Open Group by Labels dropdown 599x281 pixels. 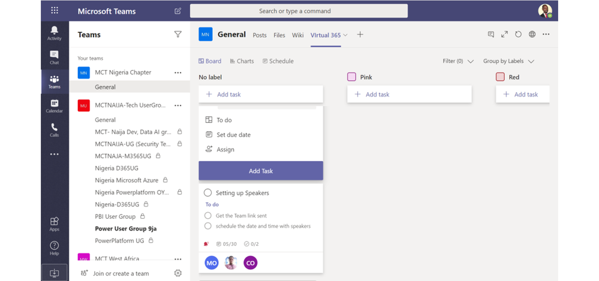tap(508, 61)
